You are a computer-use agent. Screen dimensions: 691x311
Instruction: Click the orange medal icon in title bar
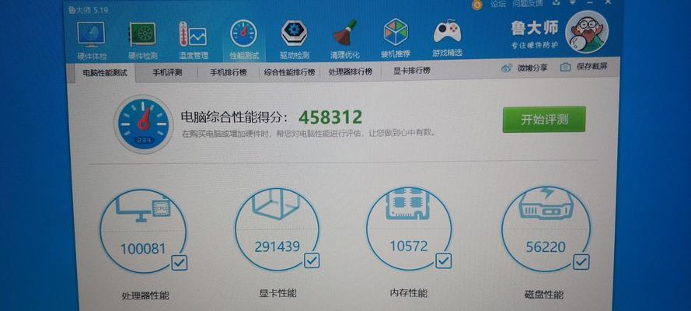click(476, 5)
